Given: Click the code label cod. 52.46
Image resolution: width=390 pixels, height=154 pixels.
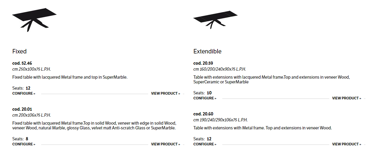Looking at the screenshot, I should click(22, 63).
